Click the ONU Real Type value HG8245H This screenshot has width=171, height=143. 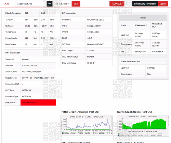point(26,96)
